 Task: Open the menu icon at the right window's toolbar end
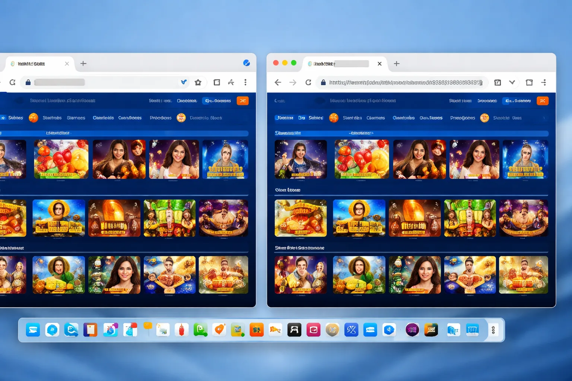click(x=544, y=82)
